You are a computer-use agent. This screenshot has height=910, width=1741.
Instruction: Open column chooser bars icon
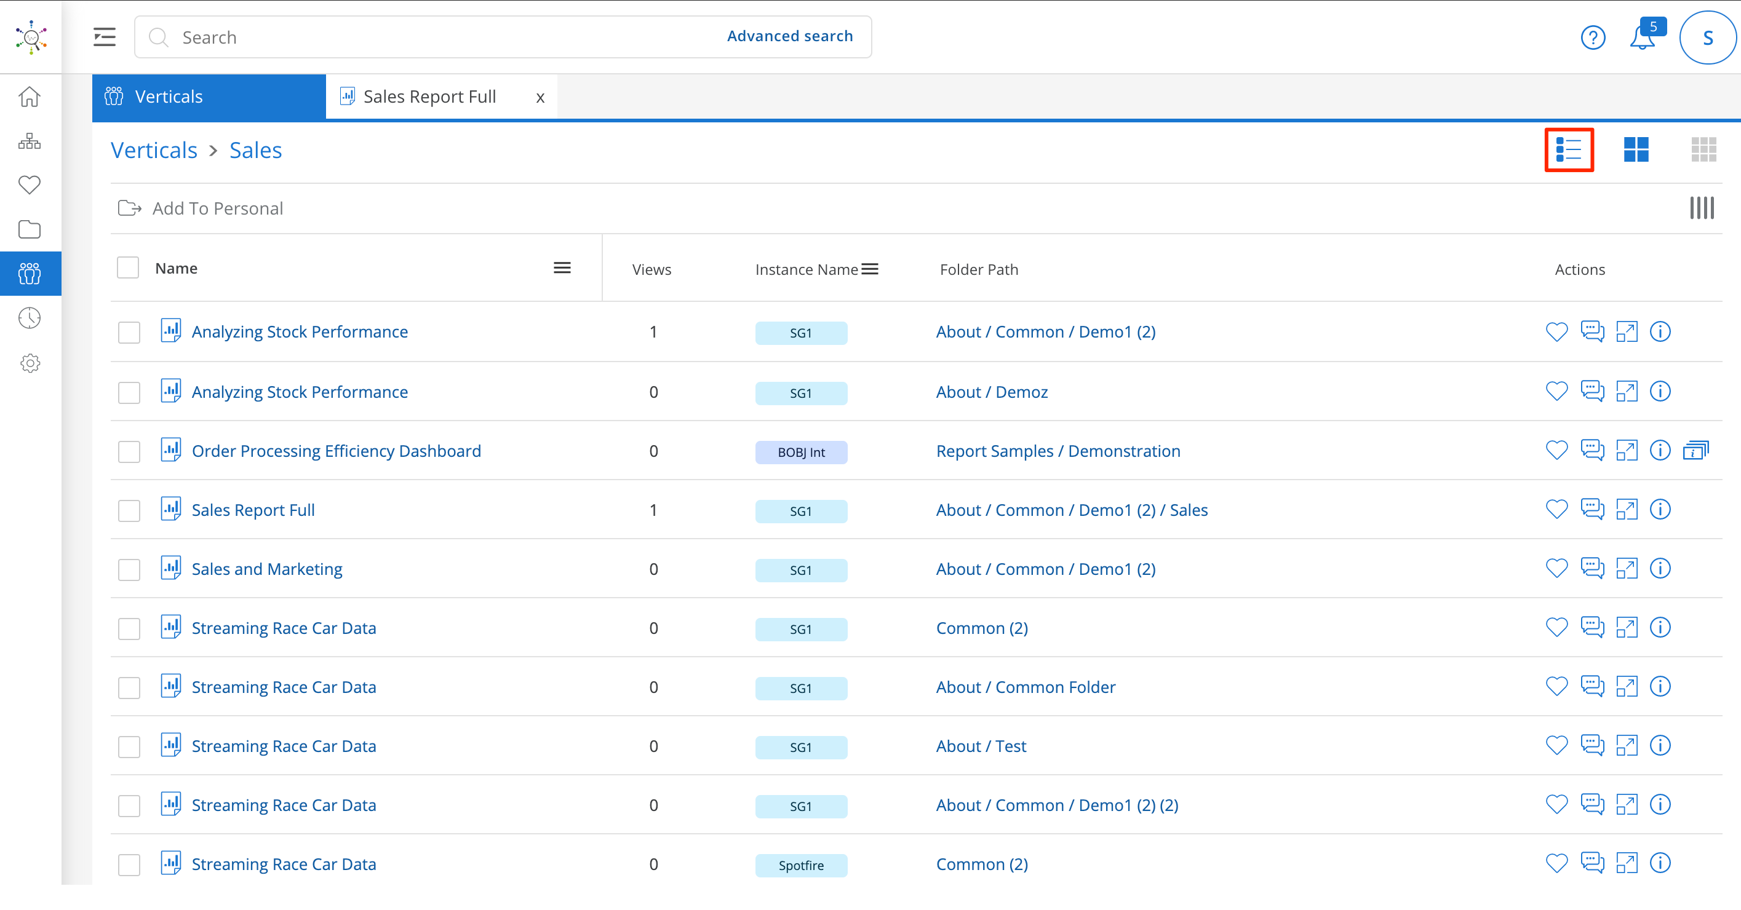click(1701, 208)
